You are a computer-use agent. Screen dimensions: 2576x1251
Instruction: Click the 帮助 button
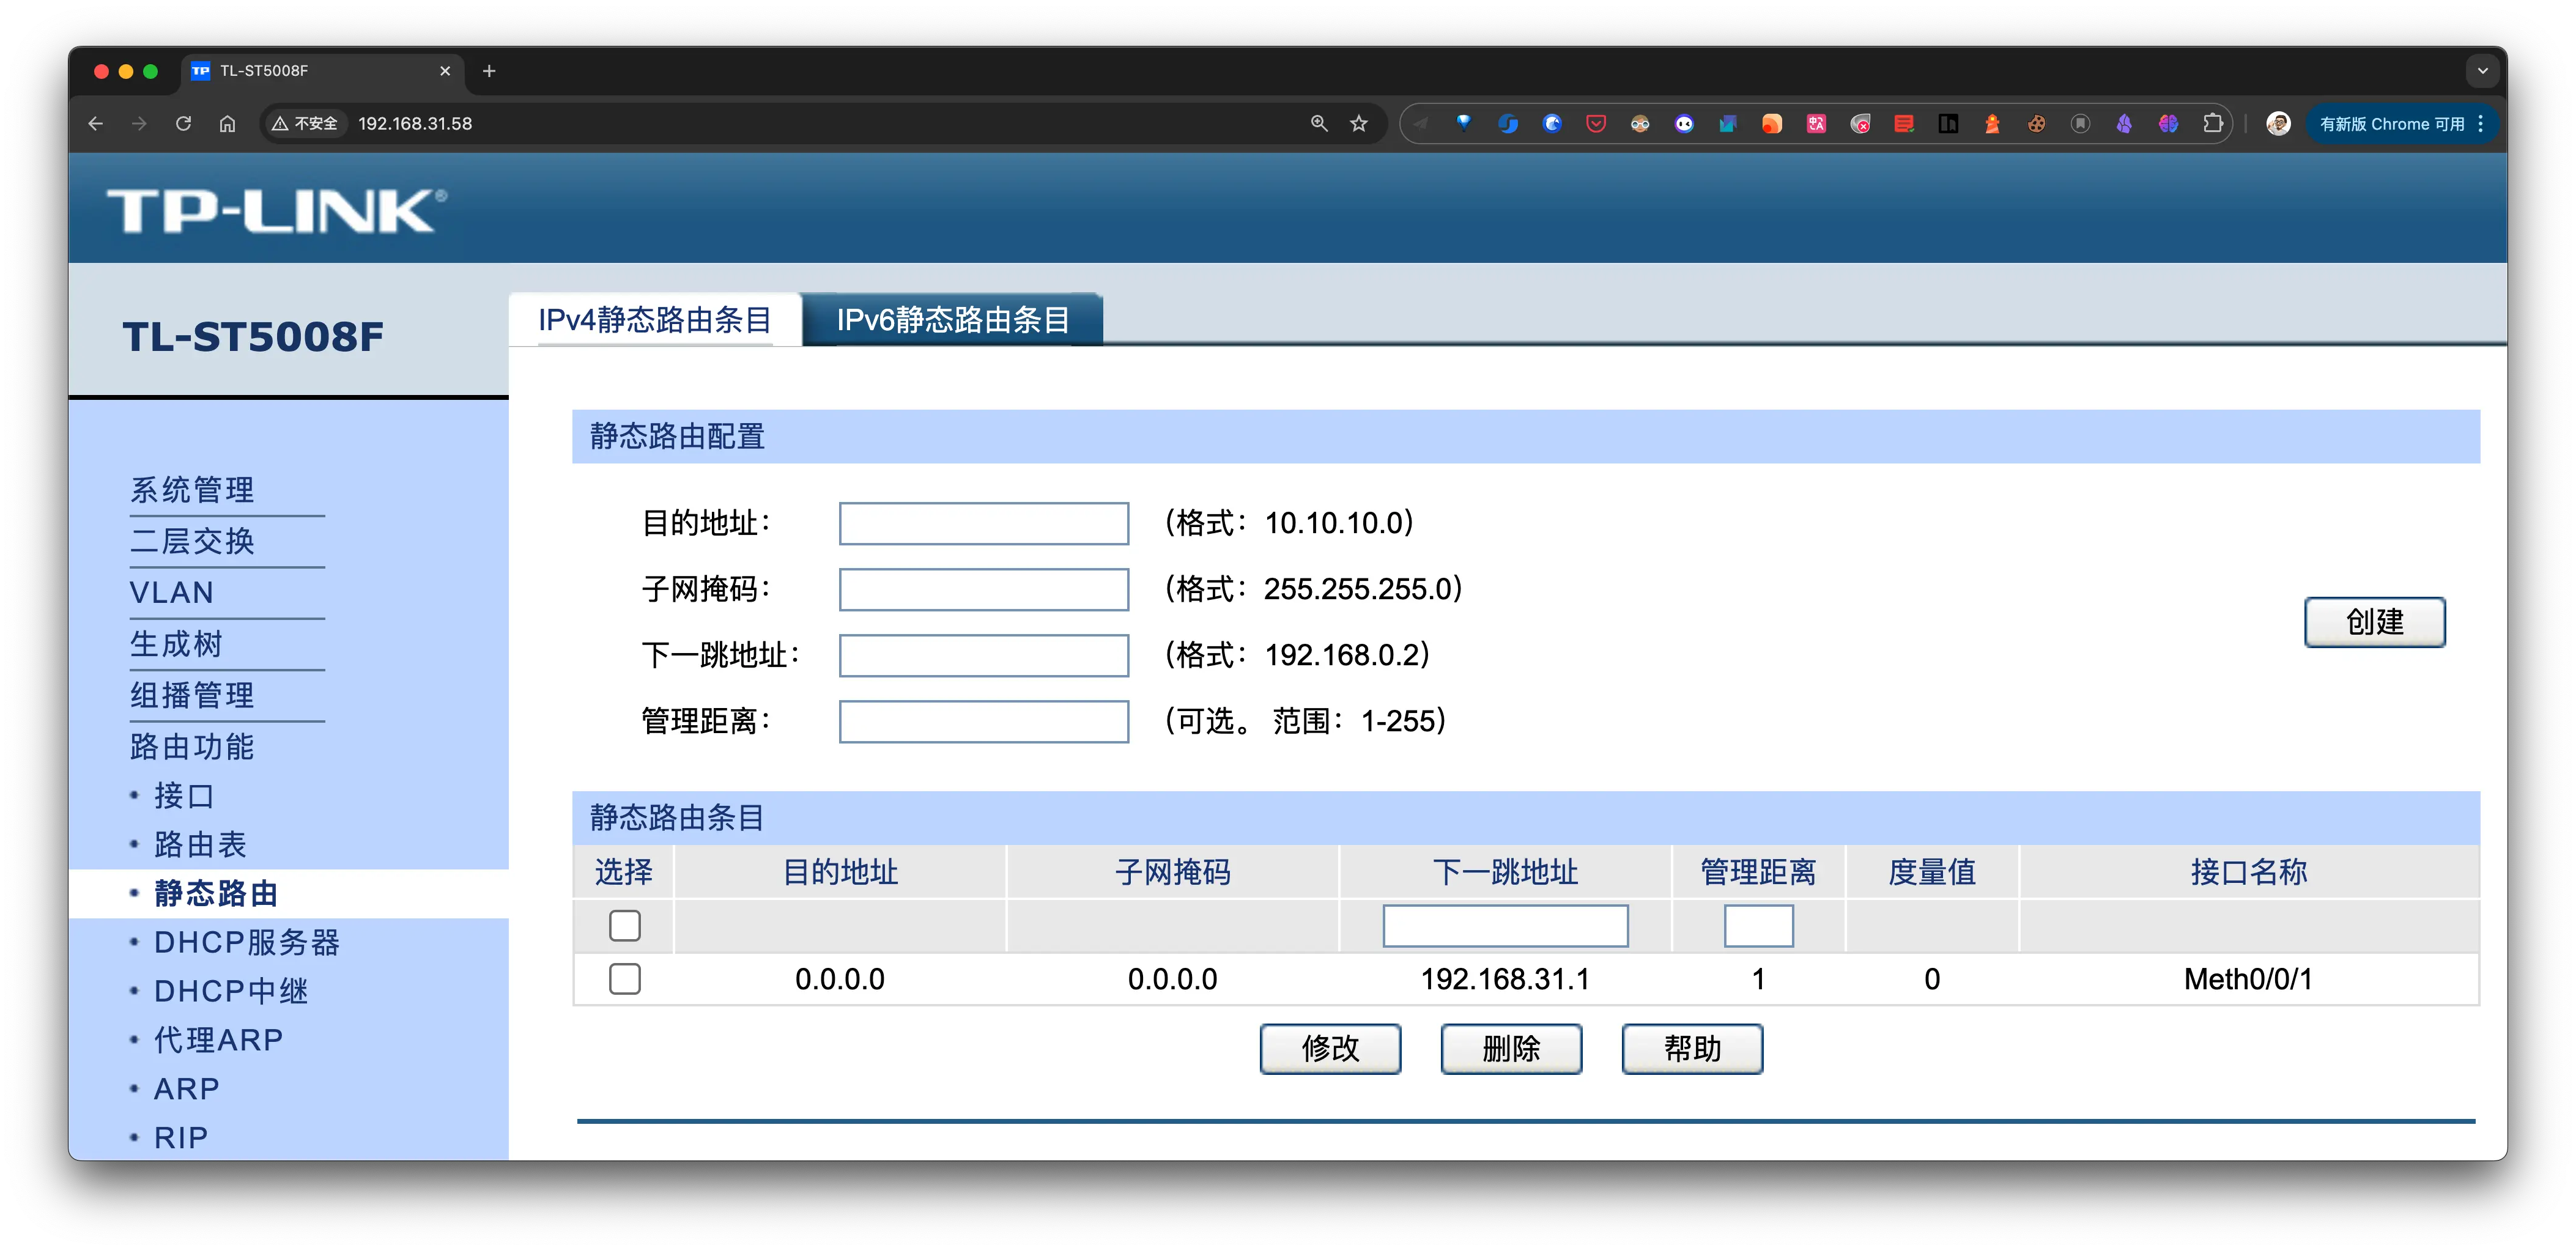coord(1691,1049)
